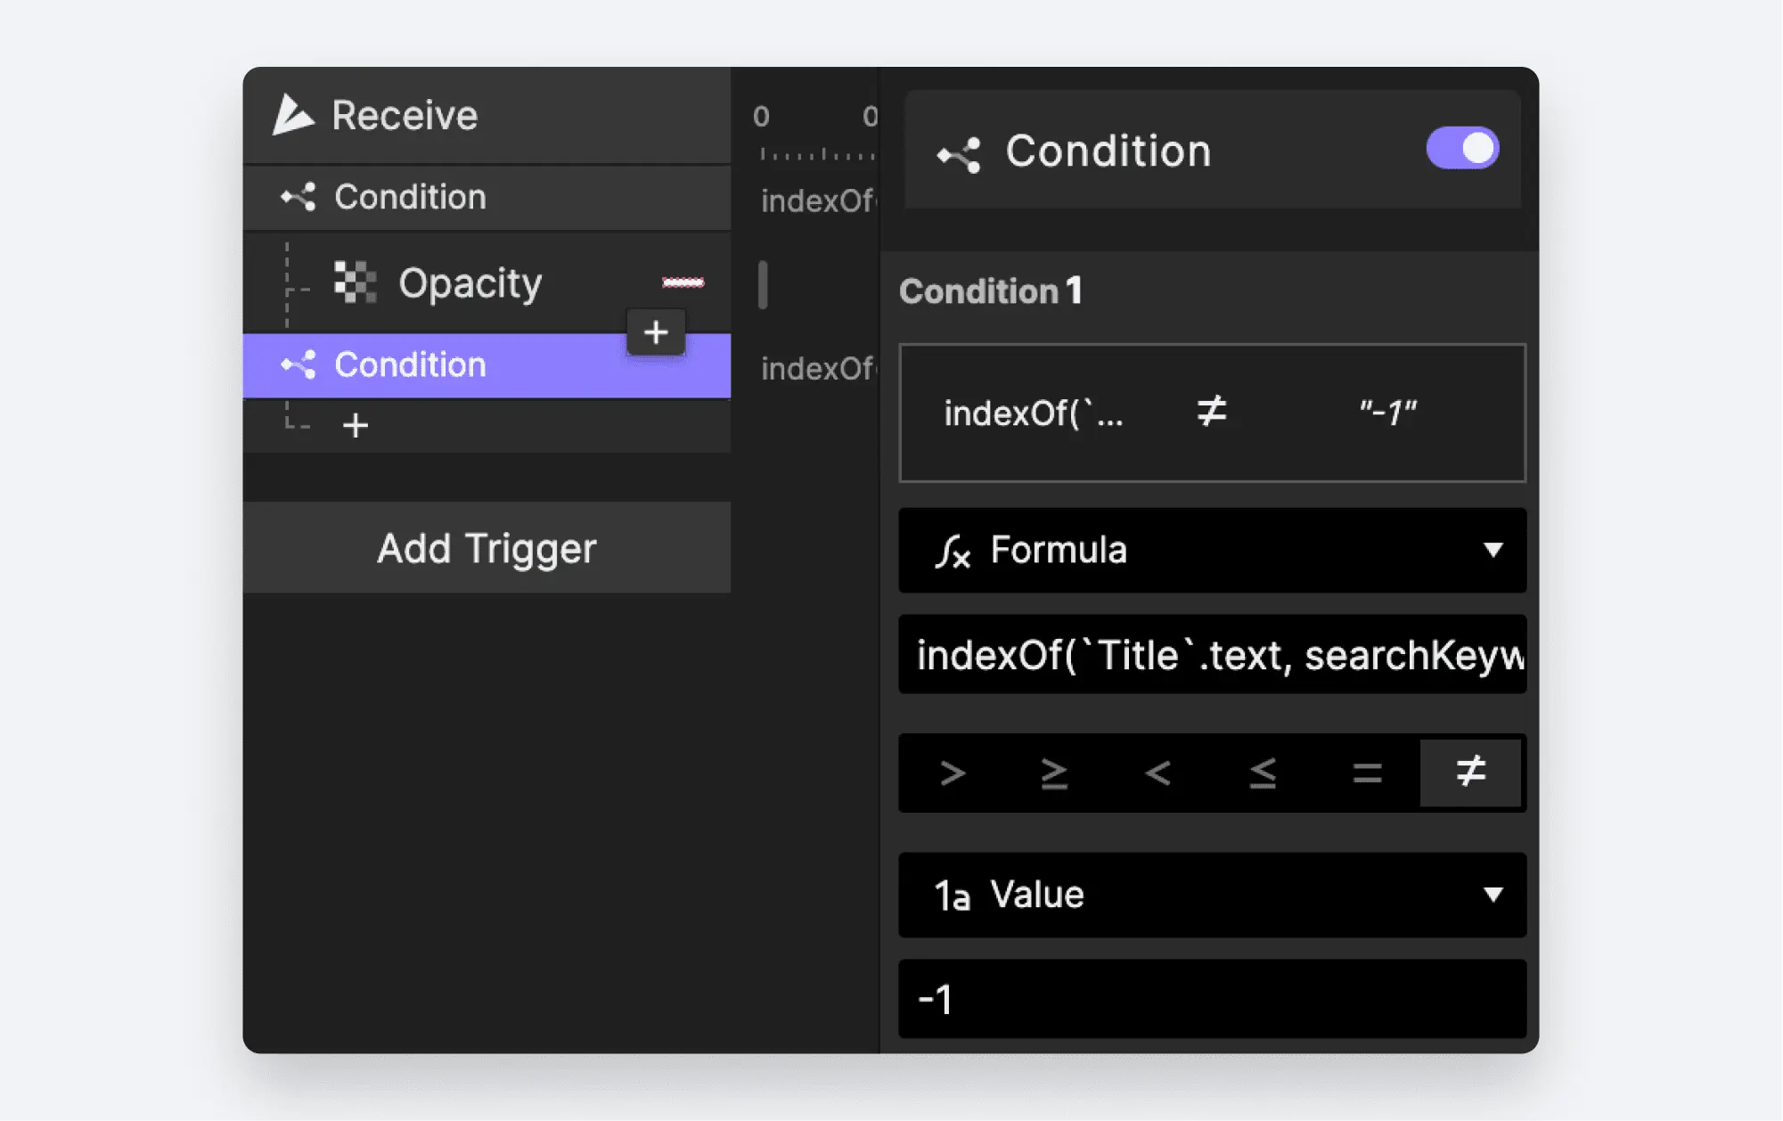
Task: Click the Formula fx icon
Action: [953, 551]
